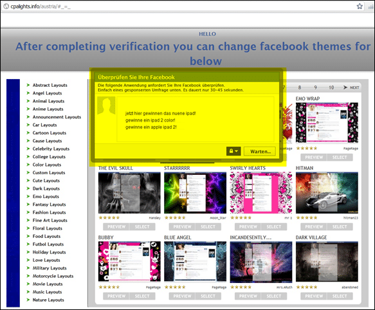Preview the SWIRLY HEARTS theme
This screenshot has width=375, height=310.
point(248,226)
